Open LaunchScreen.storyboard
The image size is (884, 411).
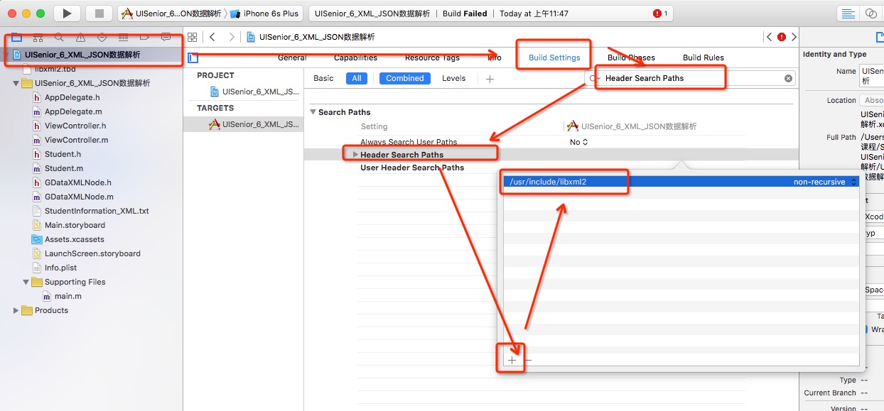click(92, 253)
